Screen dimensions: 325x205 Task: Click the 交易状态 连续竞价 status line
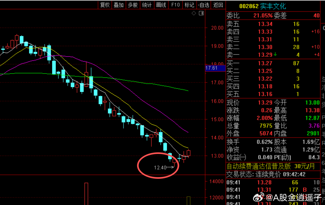coord(266,174)
